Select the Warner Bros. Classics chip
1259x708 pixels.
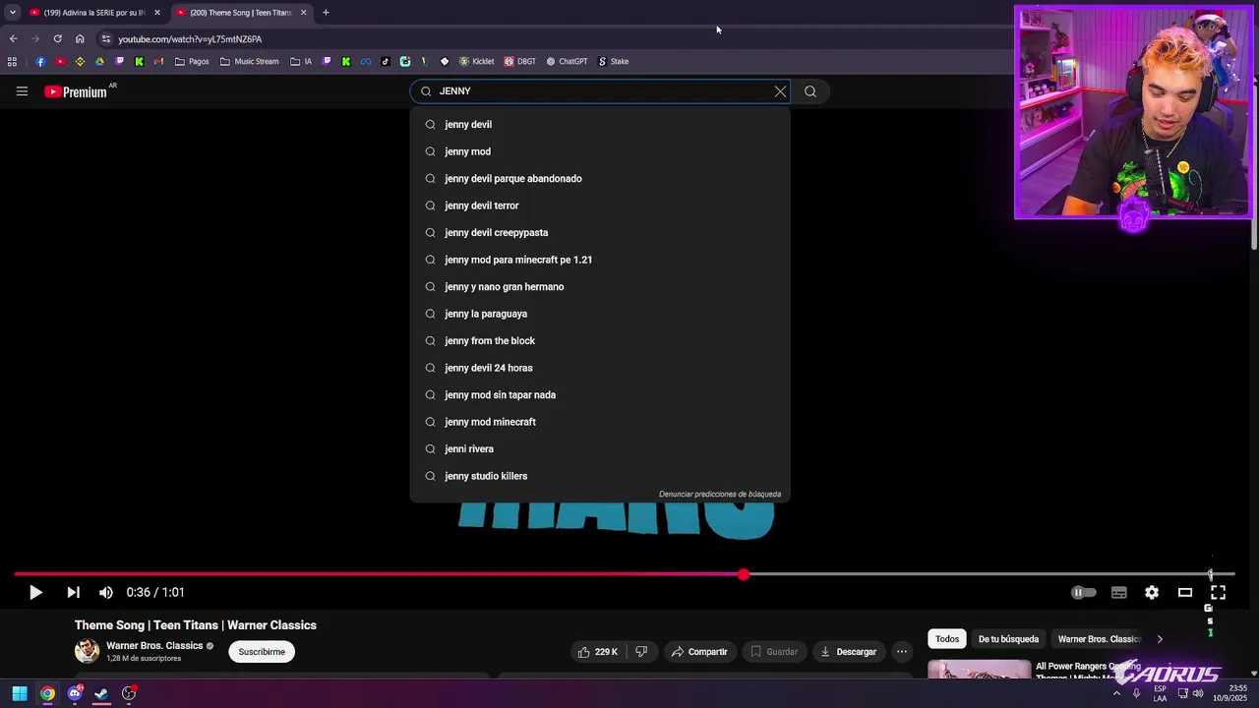1098,639
